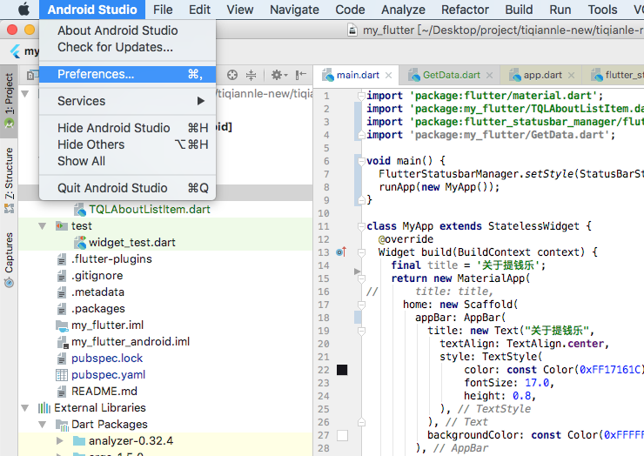
Task: Collapse Dart Packages node
Action: coord(42,425)
